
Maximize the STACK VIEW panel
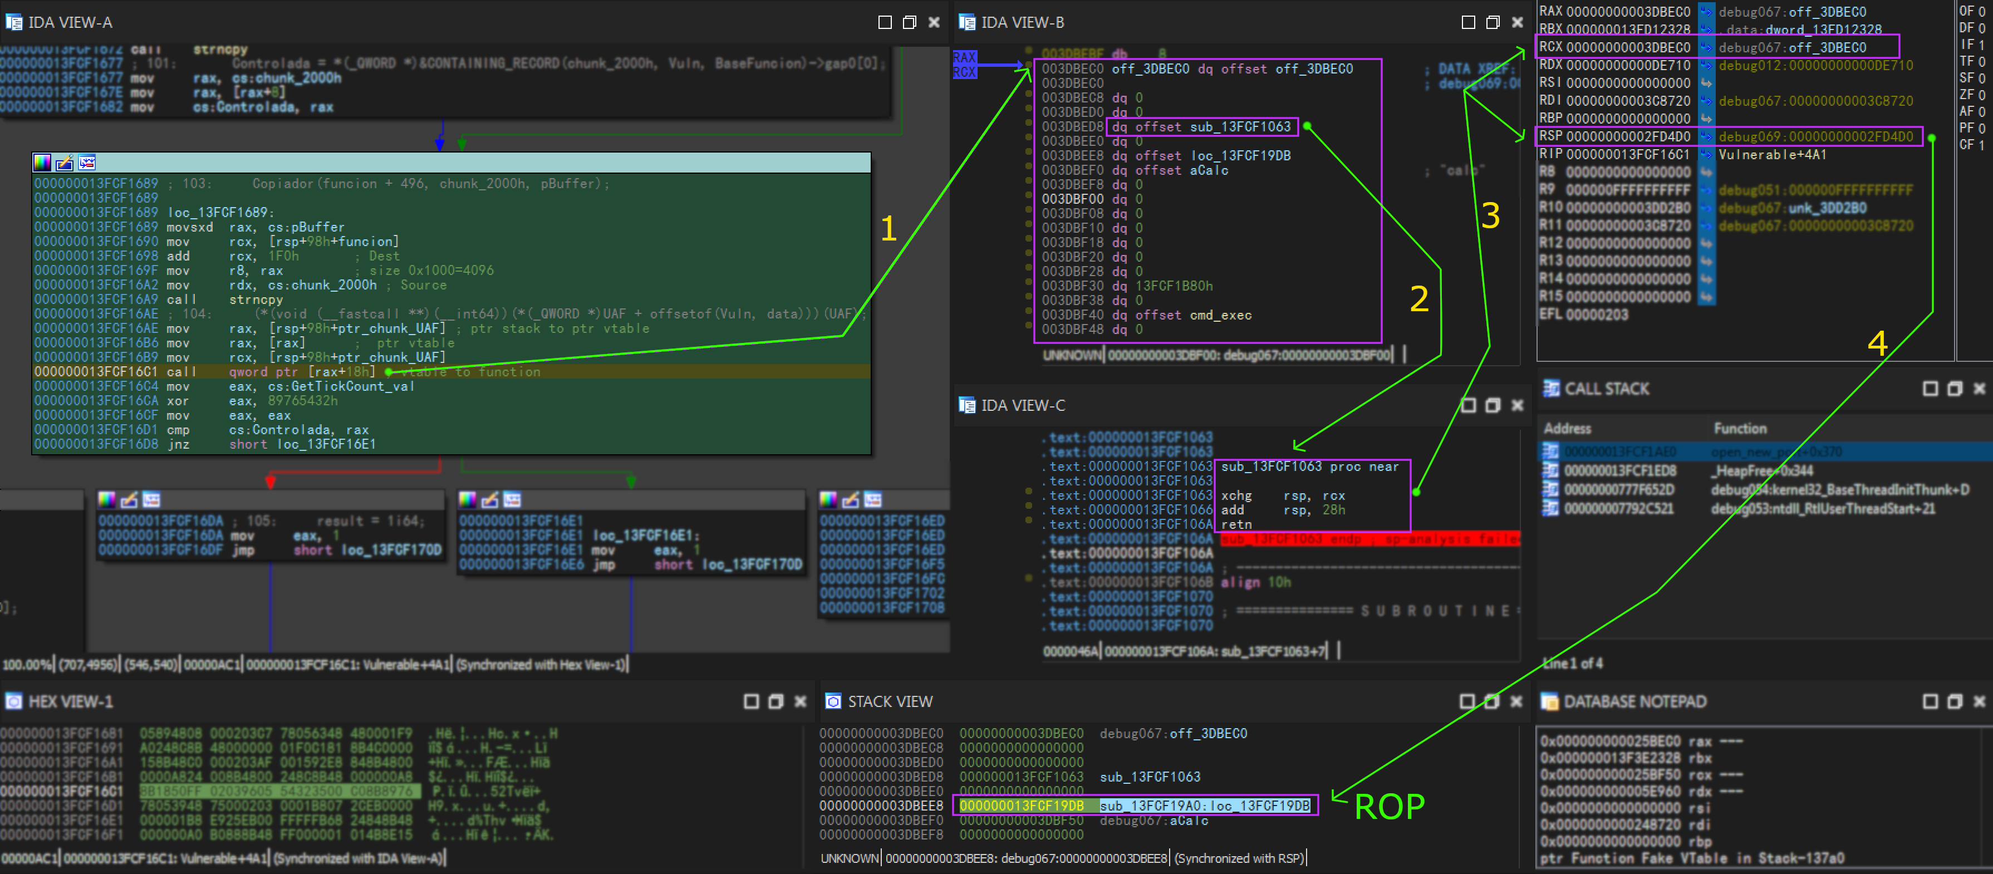tap(1467, 701)
